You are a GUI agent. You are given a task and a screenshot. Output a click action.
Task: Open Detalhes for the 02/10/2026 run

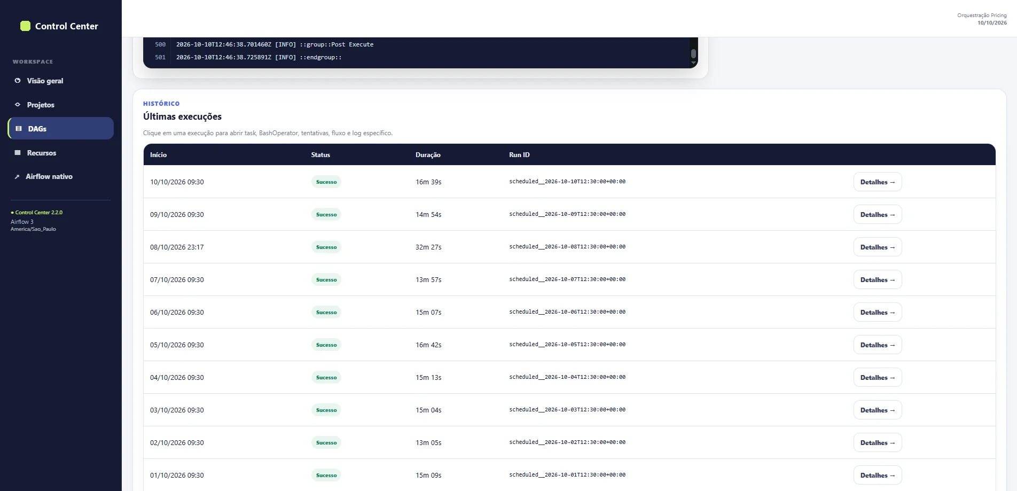[x=878, y=442]
